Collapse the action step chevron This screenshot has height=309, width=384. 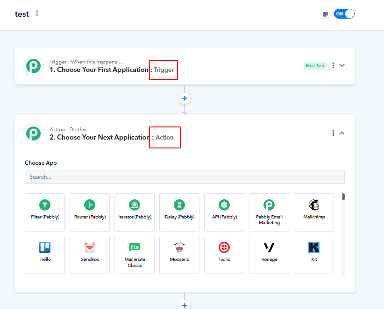342,133
